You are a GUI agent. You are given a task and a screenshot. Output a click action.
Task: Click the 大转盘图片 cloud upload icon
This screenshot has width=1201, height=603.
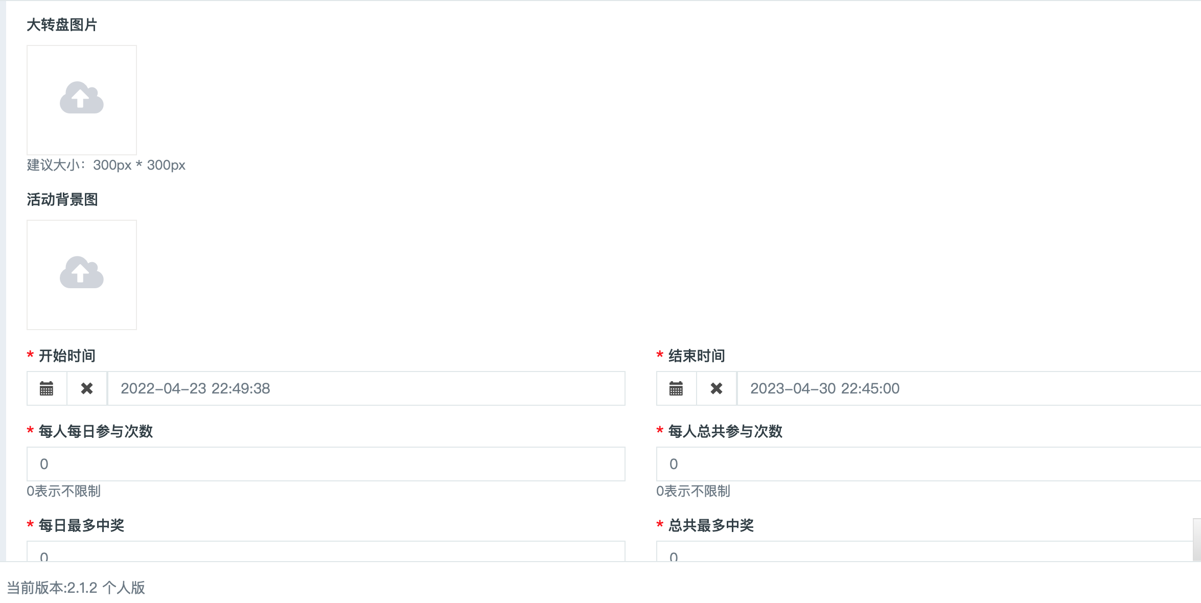pyautogui.click(x=82, y=98)
